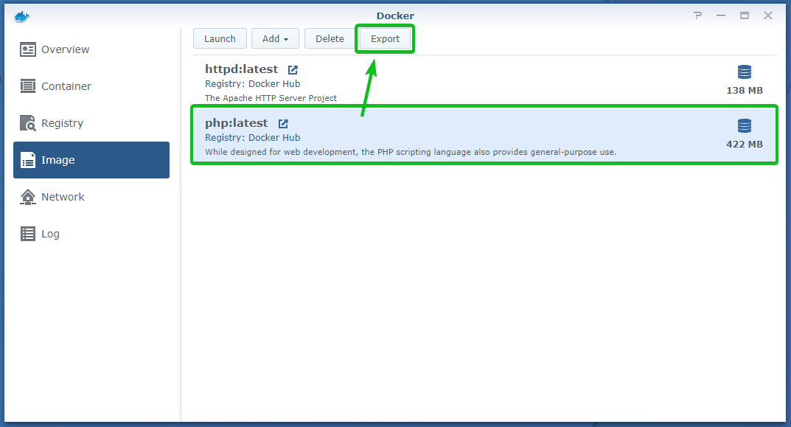Maximize the Docker window
Image resolution: width=791 pixels, height=427 pixels.
(745, 15)
